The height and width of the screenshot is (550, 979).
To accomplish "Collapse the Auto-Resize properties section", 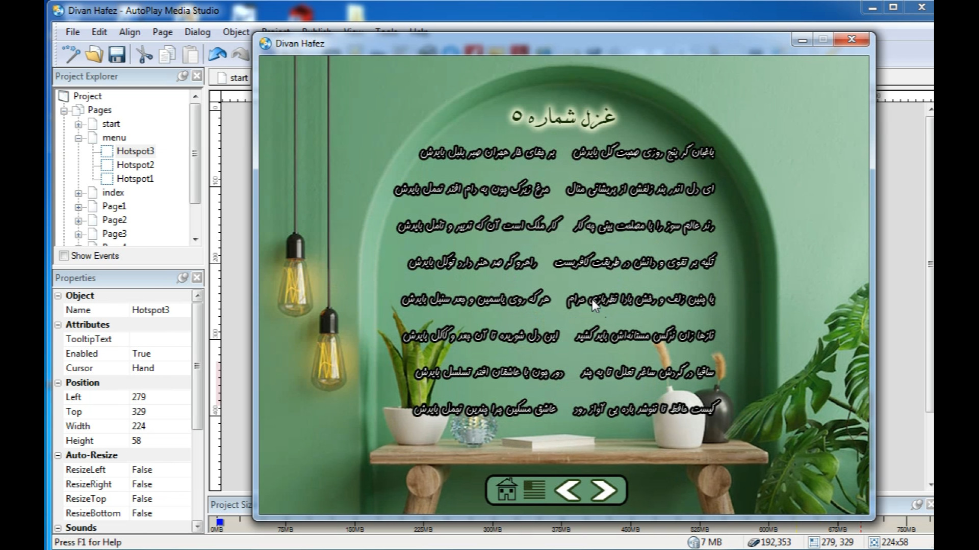I will 58,455.
